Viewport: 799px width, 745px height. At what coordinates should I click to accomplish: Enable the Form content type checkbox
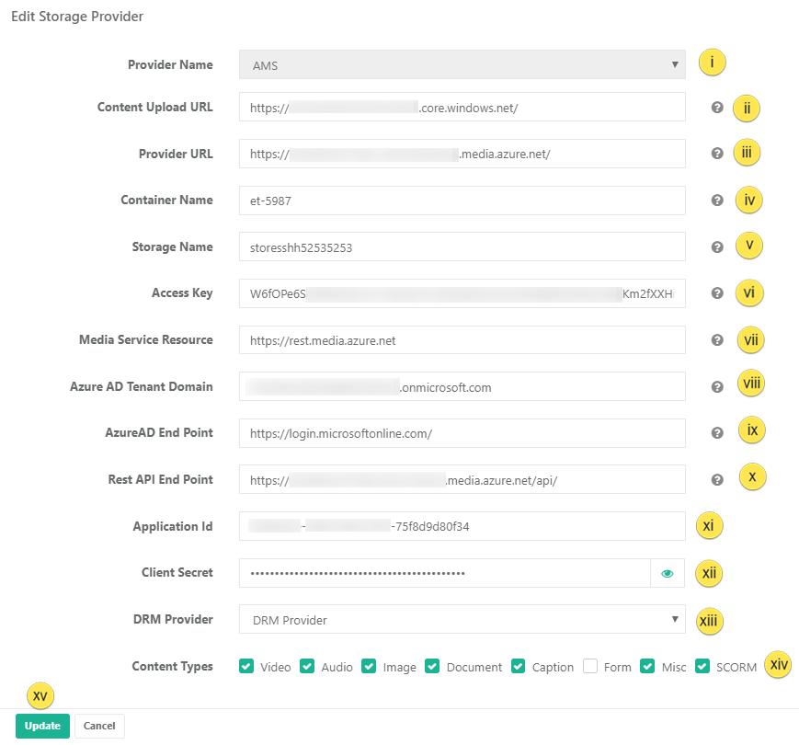(590, 666)
